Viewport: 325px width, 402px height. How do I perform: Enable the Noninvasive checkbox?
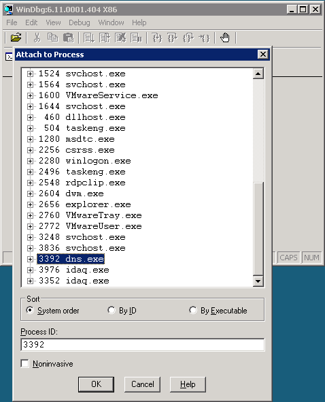tap(25, 364)
